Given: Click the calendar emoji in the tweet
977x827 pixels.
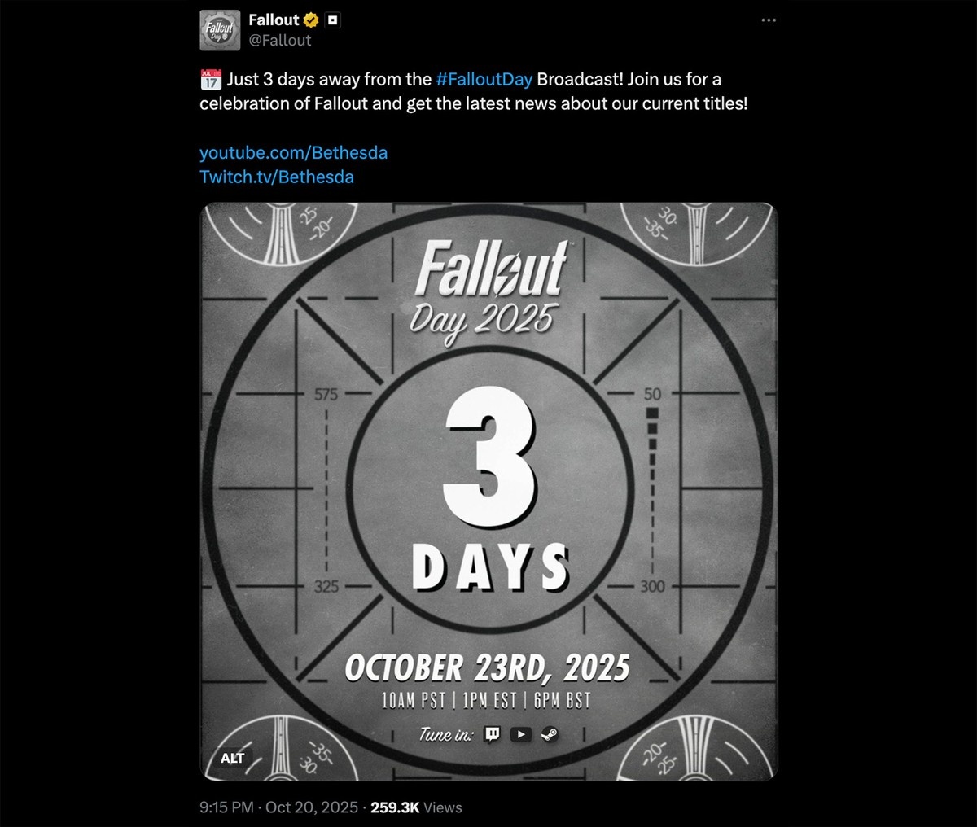Looking at the screenshot, I should (210, 79).
